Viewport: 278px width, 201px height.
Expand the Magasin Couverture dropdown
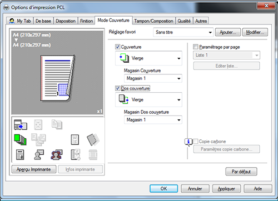coord(153,78)
